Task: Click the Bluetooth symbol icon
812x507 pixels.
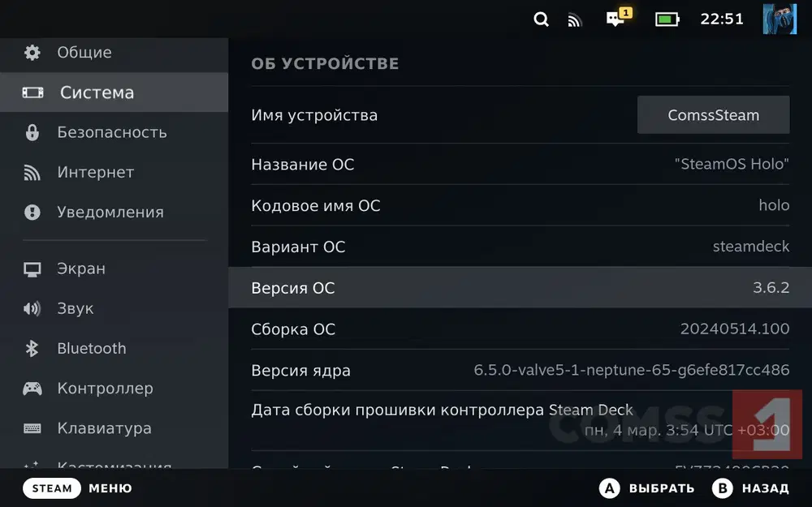Action: [32, 349]
